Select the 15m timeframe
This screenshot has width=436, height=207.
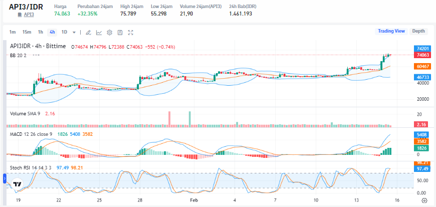click(x=27, y=32)
